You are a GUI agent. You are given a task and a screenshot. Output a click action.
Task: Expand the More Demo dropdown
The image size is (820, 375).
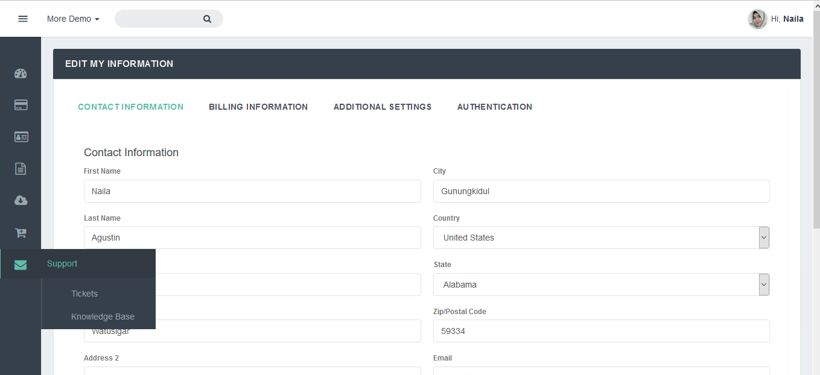coord(73,19)
